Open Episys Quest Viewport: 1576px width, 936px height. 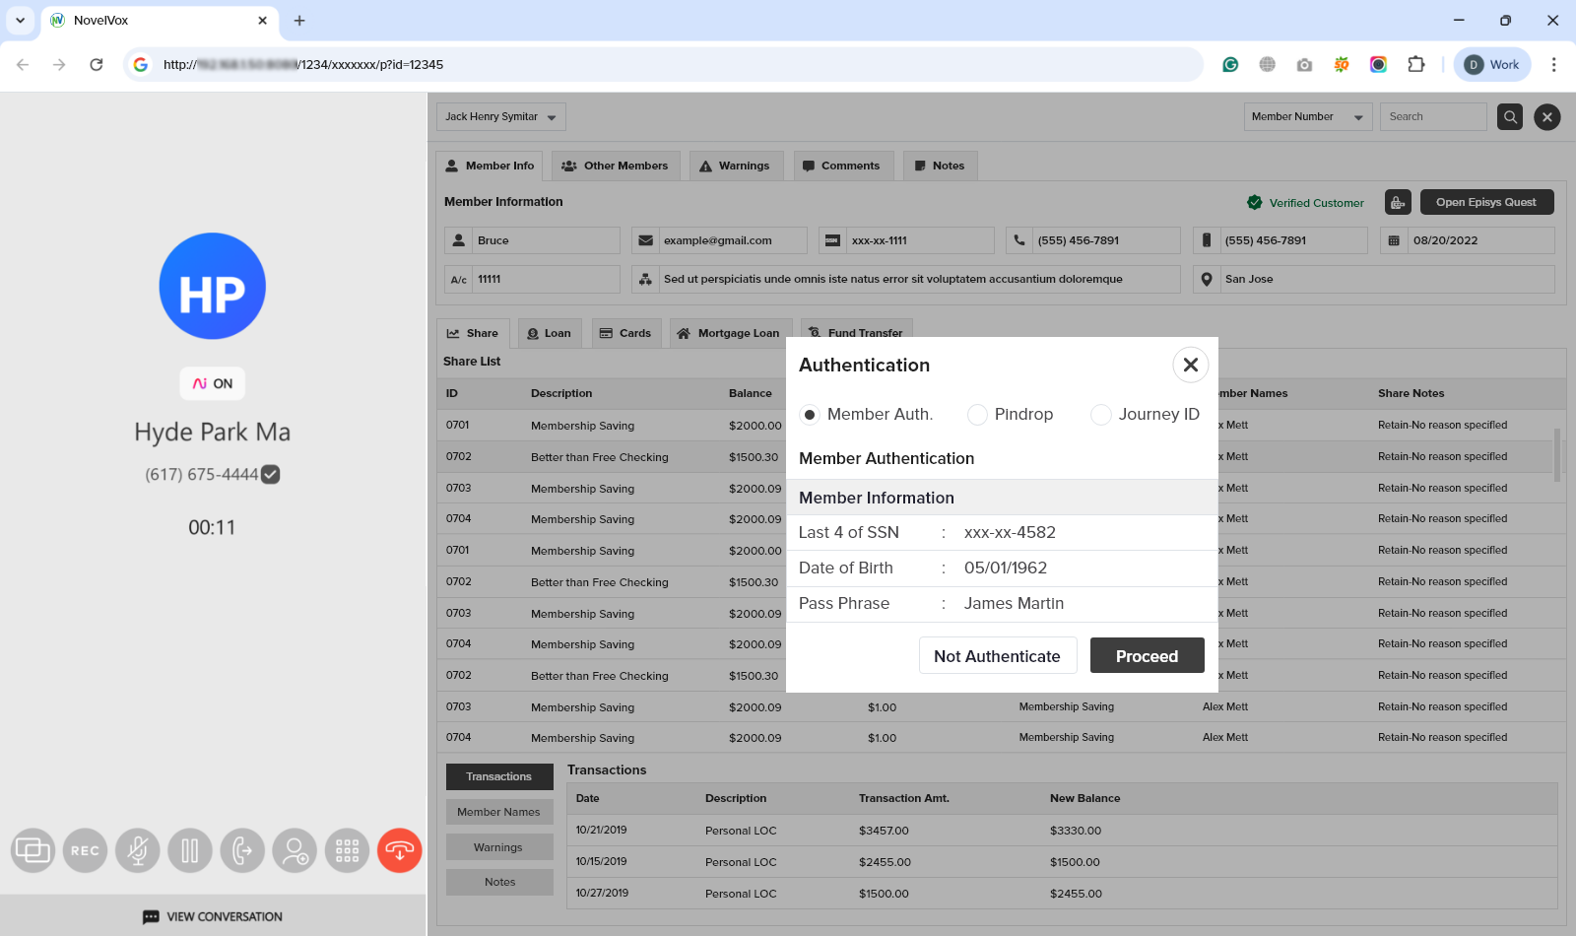[1487, 202]
